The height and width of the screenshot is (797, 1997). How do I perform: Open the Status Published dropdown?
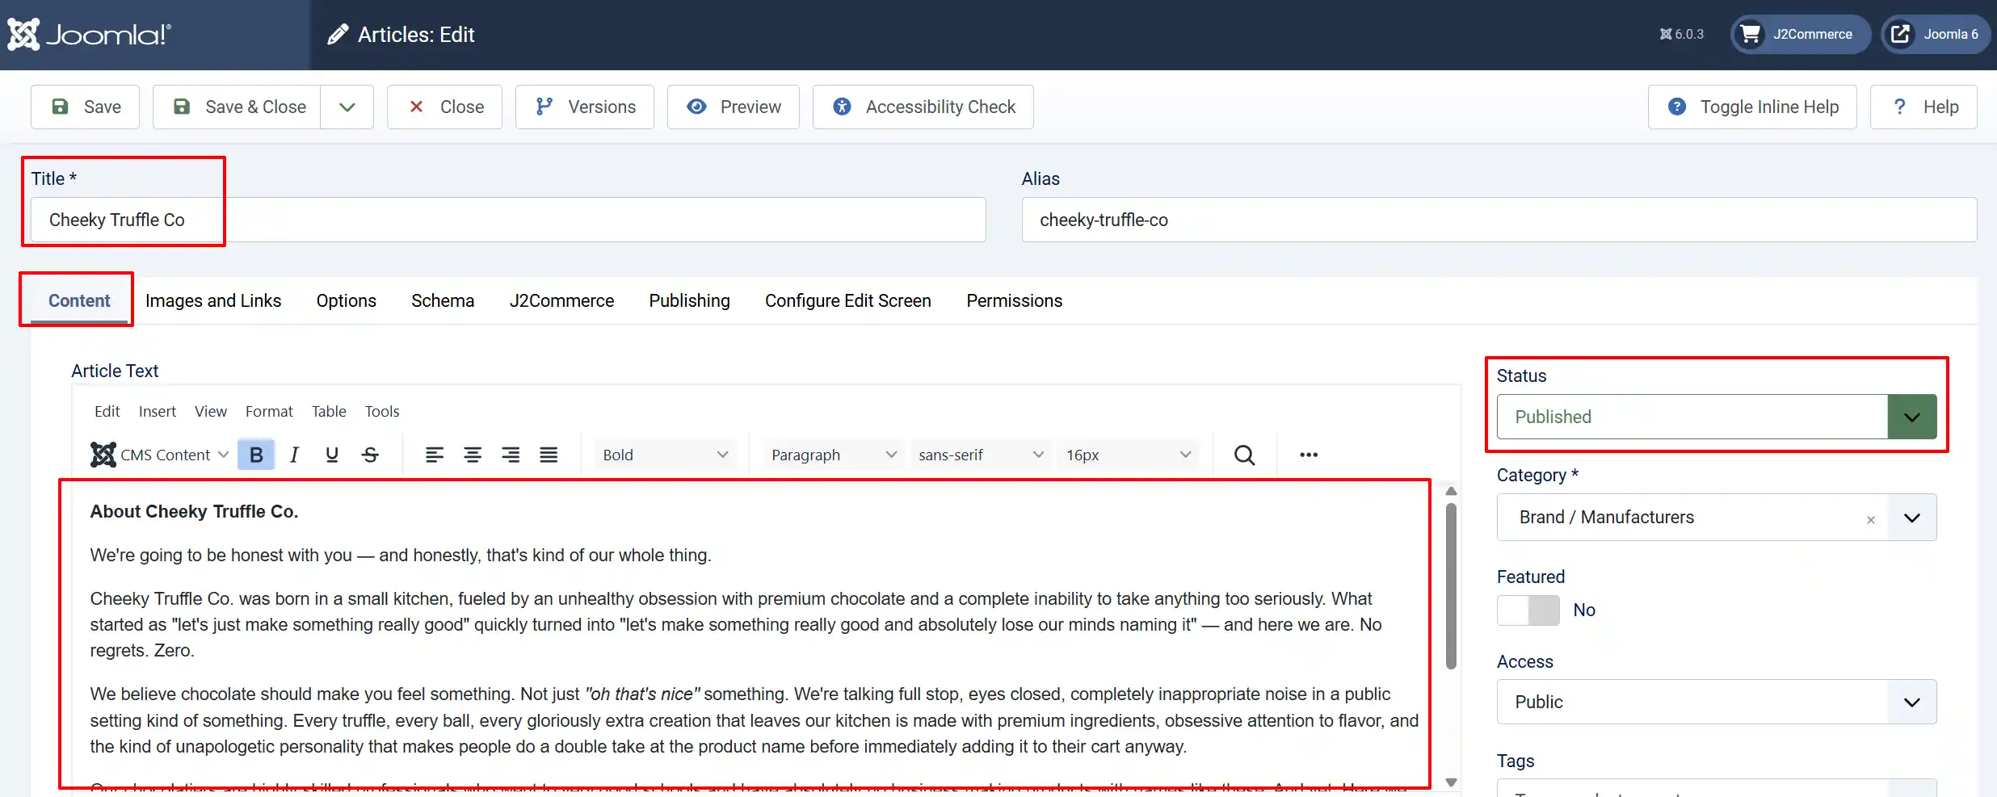(1717, 417)
